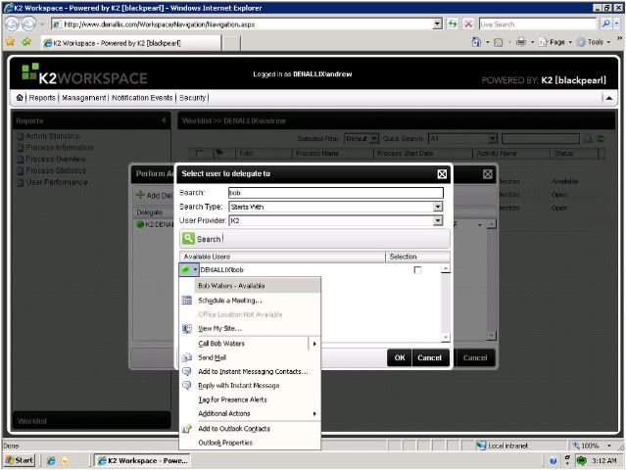Expand the Call Bob Waters submenu
626x470 pixels.
pyautogui.click(x=314, y=344)
